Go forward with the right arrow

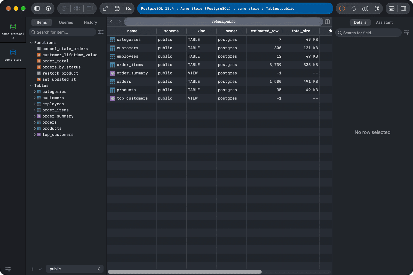(x=120, y=22)
